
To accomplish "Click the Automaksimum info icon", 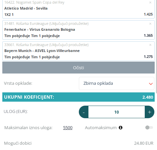I will (121, 127).
